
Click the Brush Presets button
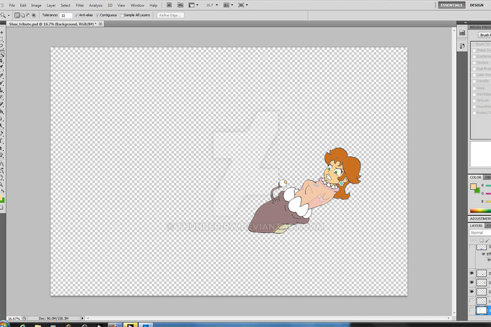(x=484, y=35)
